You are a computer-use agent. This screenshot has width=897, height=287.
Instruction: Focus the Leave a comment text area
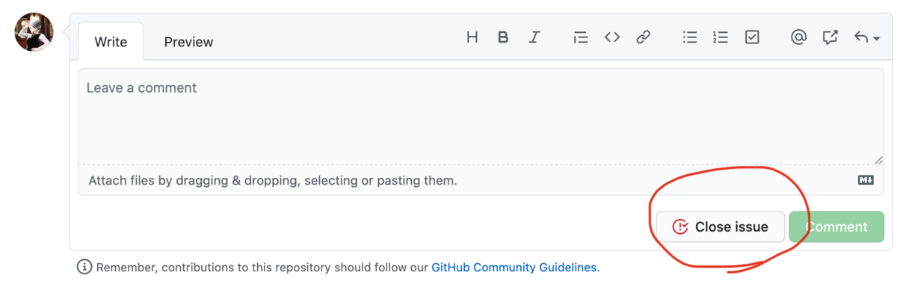tap(481, 117)
